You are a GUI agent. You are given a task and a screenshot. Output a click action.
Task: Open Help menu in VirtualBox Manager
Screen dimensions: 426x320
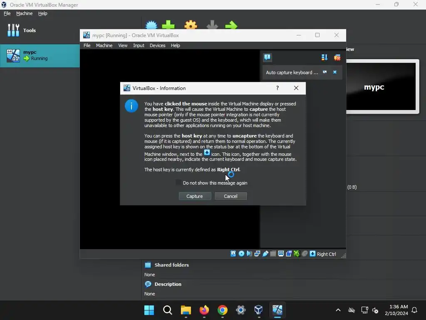pyautogui.click(x=43, y=13)
